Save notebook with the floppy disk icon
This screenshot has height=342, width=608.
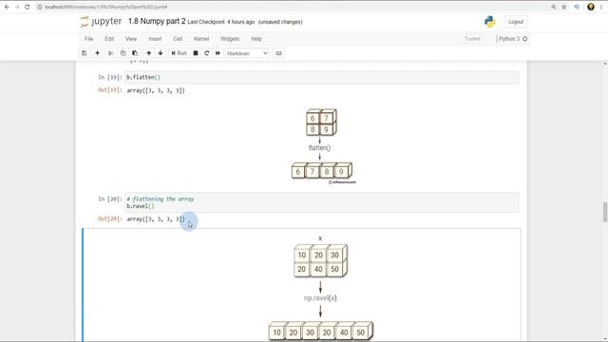tap(85, 53)
